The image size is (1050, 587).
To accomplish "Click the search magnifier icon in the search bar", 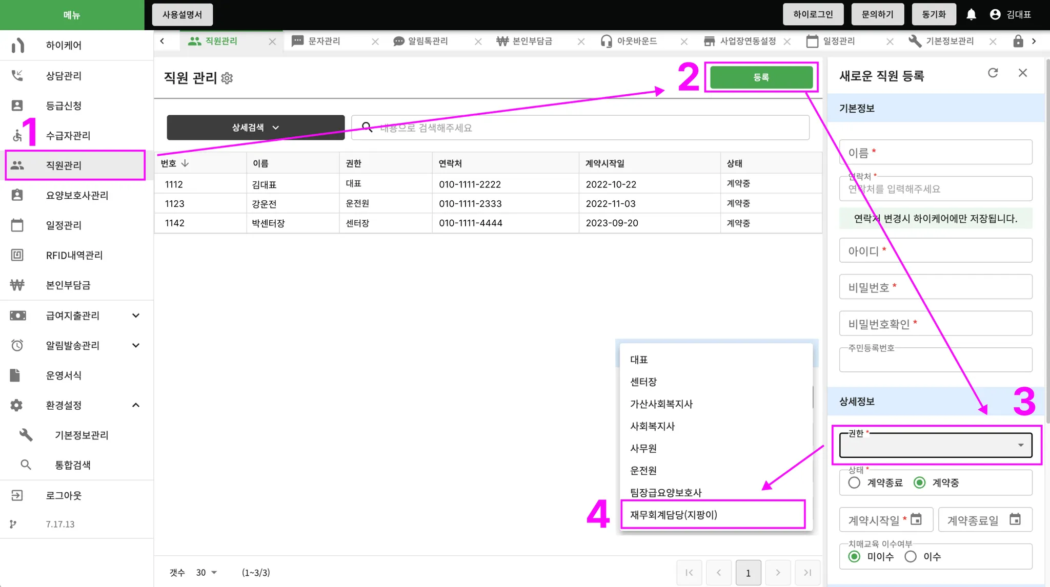I will tap(367, 127).
